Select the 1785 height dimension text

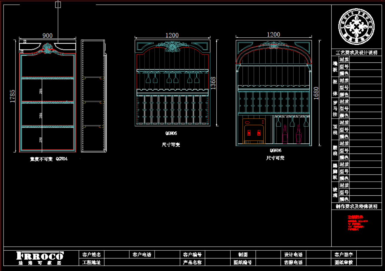pyautogui.click(x=13, y=96)
